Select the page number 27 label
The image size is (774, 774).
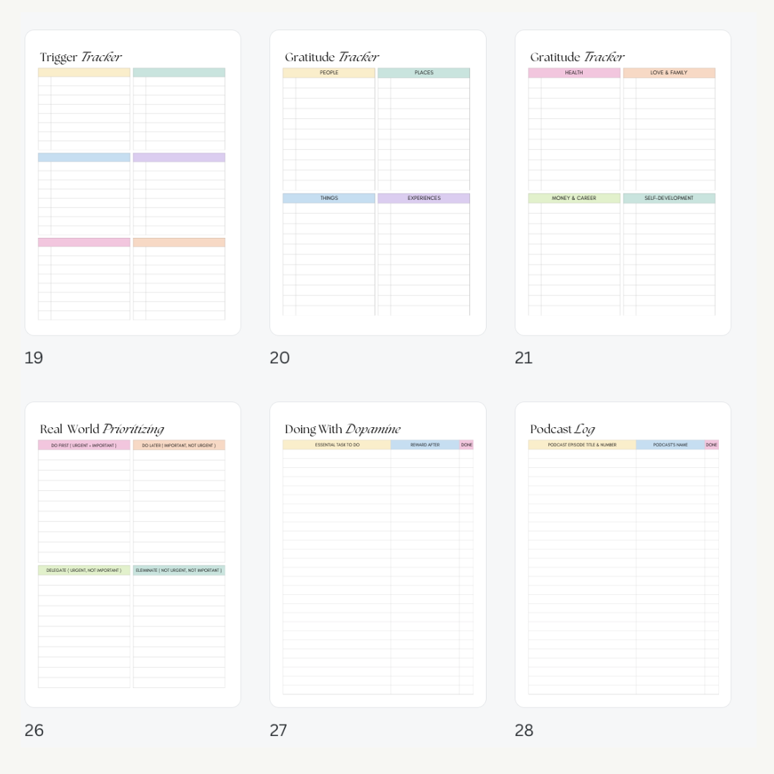coord(279,730)
